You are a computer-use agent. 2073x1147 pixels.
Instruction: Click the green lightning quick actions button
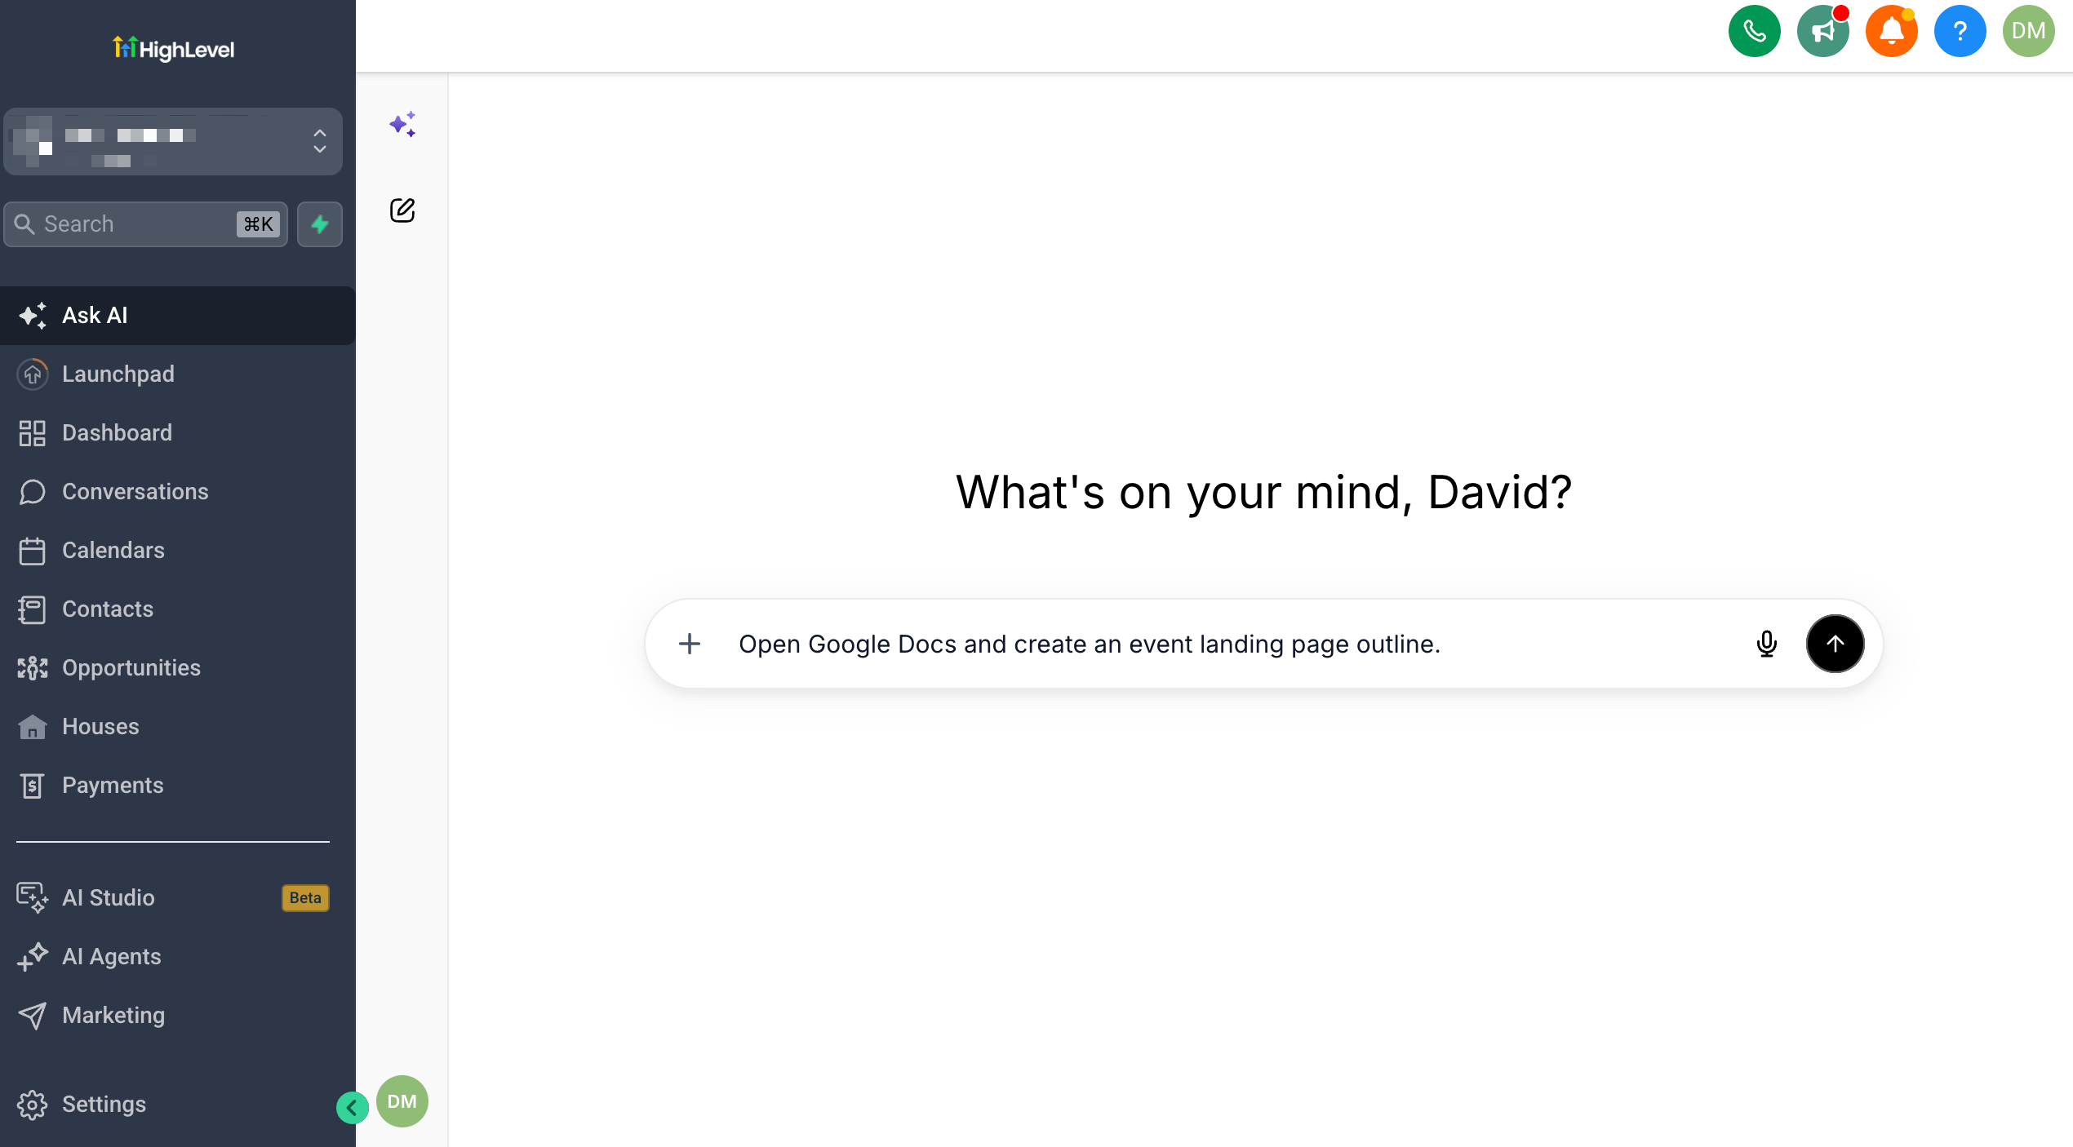tap(320, 224)
